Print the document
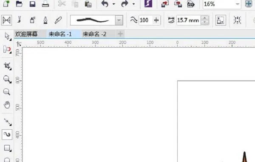 pos(45,4)
